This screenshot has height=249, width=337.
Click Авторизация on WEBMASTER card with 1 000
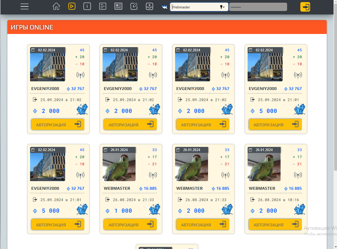pos(130,225)
